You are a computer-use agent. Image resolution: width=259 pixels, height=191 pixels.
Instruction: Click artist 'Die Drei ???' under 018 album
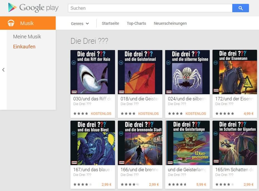click(129, 104)
